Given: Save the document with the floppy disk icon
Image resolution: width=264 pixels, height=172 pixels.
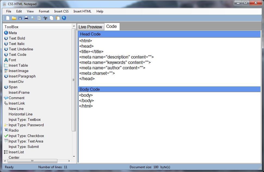Looking at the screenshot, I should [x=20, y=18].
